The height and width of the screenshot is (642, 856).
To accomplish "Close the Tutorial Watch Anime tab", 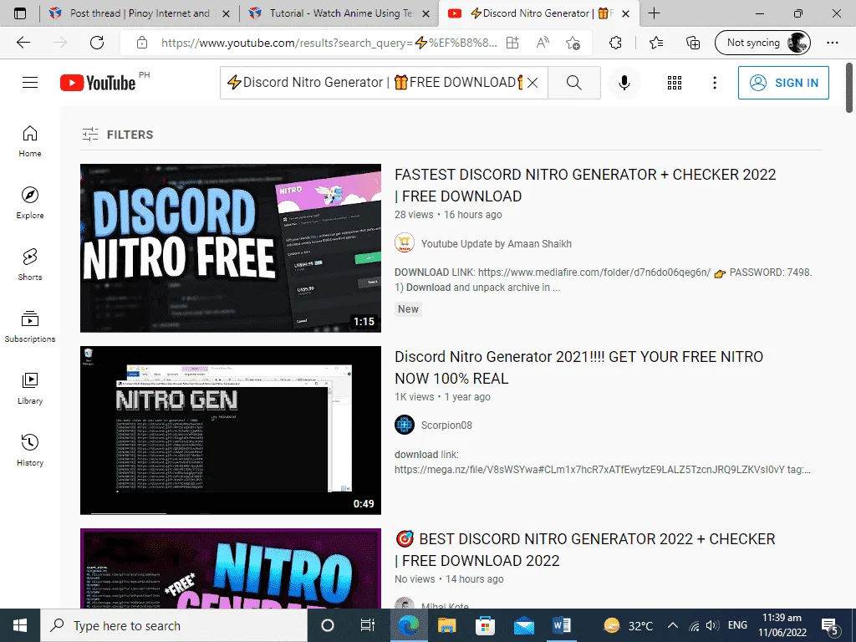I will point(427,13).
